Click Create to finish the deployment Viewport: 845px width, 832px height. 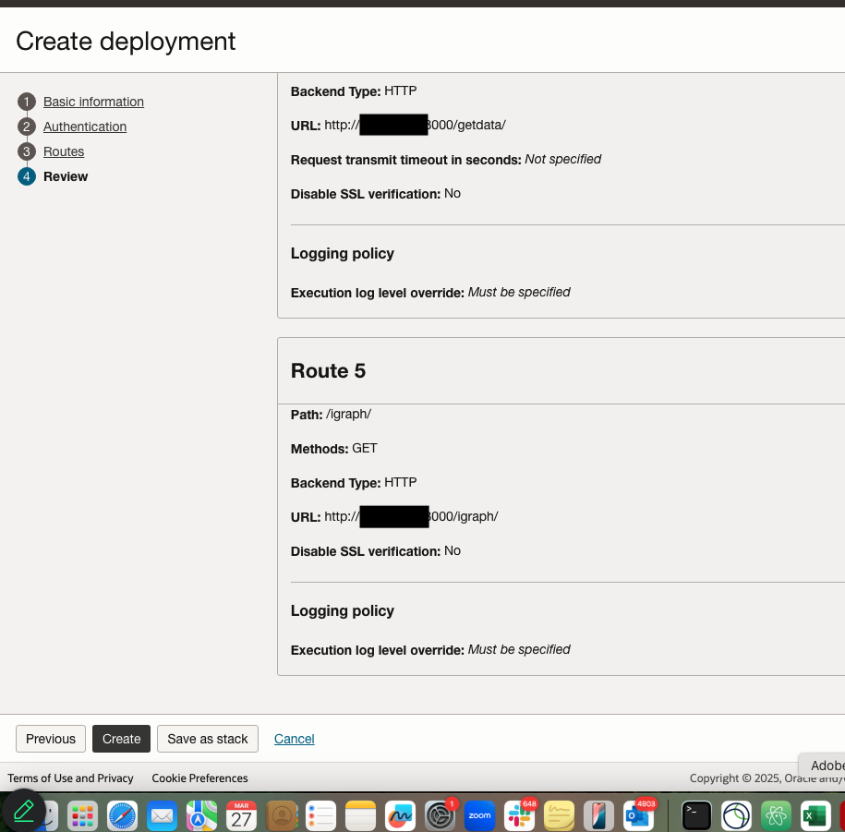(121, 739)
